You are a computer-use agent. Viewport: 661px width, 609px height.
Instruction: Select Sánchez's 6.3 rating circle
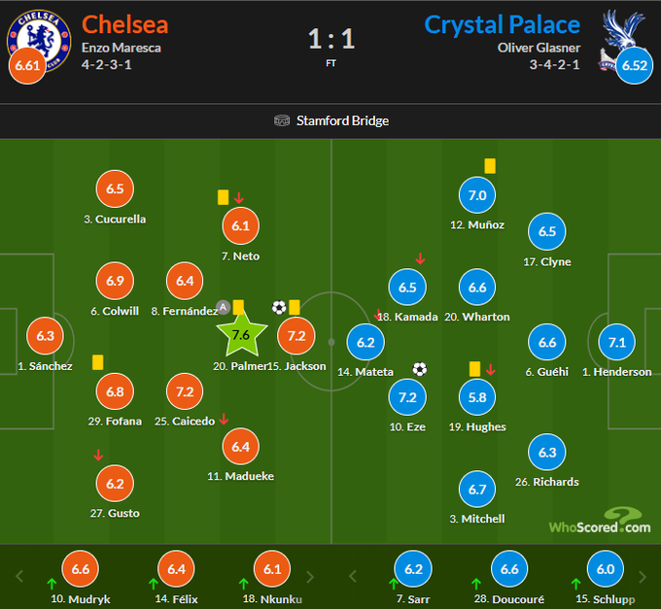pos(45,337)
